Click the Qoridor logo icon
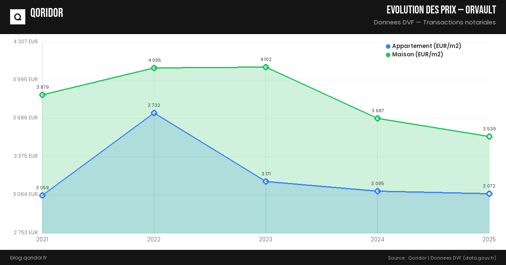 [x=18, y=17]
